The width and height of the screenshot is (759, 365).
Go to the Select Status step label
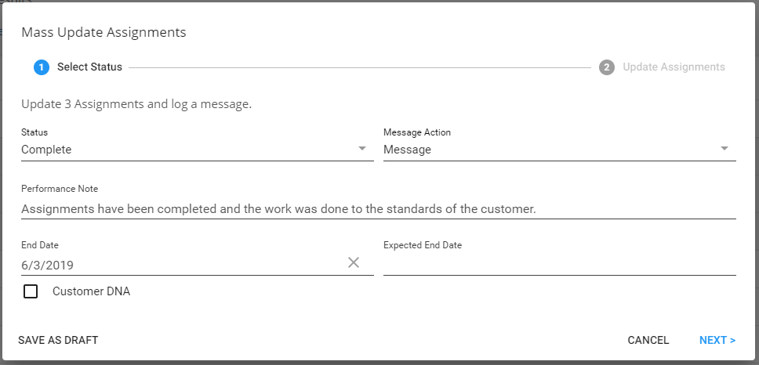89,67
